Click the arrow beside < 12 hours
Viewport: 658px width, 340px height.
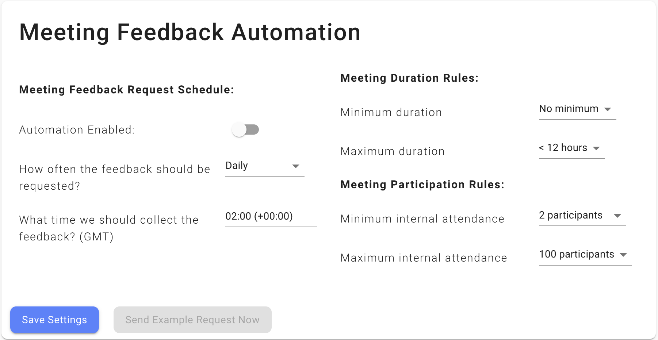point(596,148)
